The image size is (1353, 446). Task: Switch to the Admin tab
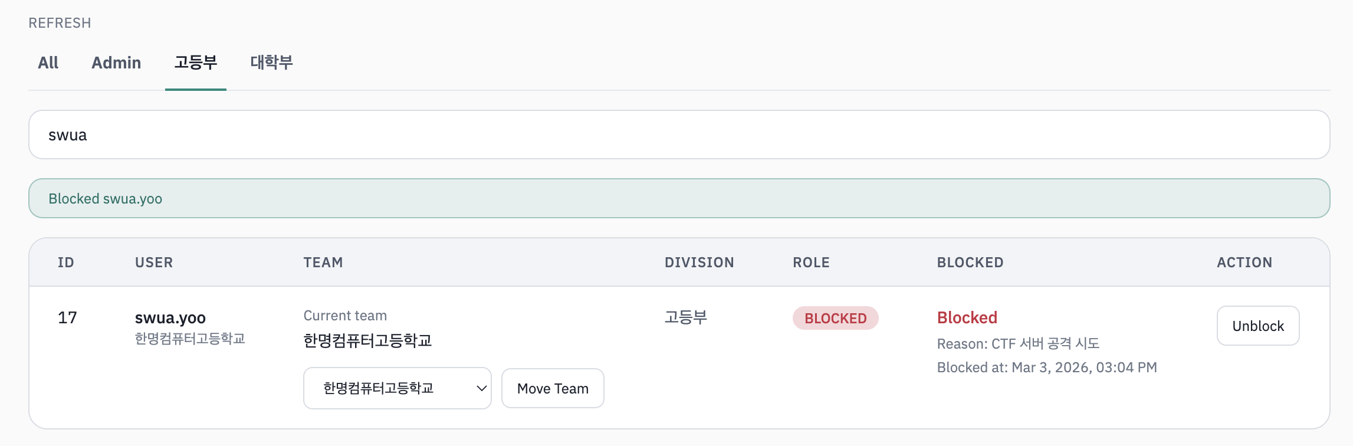tap(116, 63)
